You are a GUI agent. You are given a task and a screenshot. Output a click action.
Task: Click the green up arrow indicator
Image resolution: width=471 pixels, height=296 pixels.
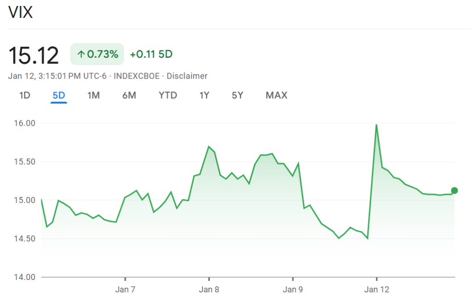point(81,54)
